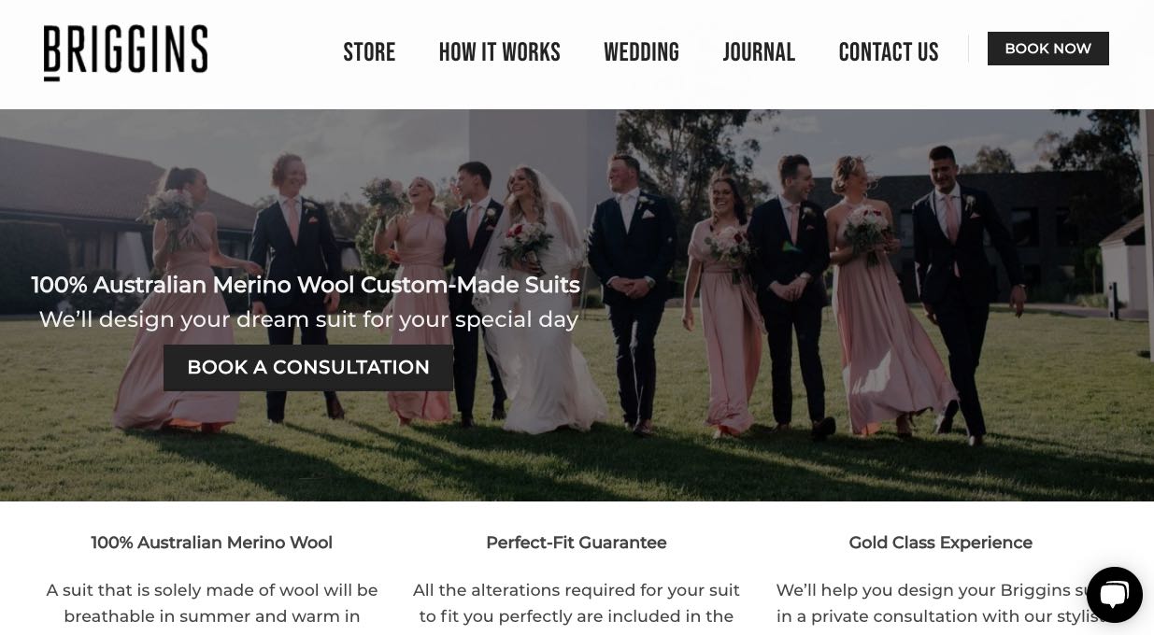Select Wedding in the navigation bar

641,52
